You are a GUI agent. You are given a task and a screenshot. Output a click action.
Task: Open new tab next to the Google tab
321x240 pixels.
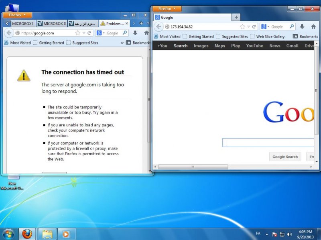236,17
